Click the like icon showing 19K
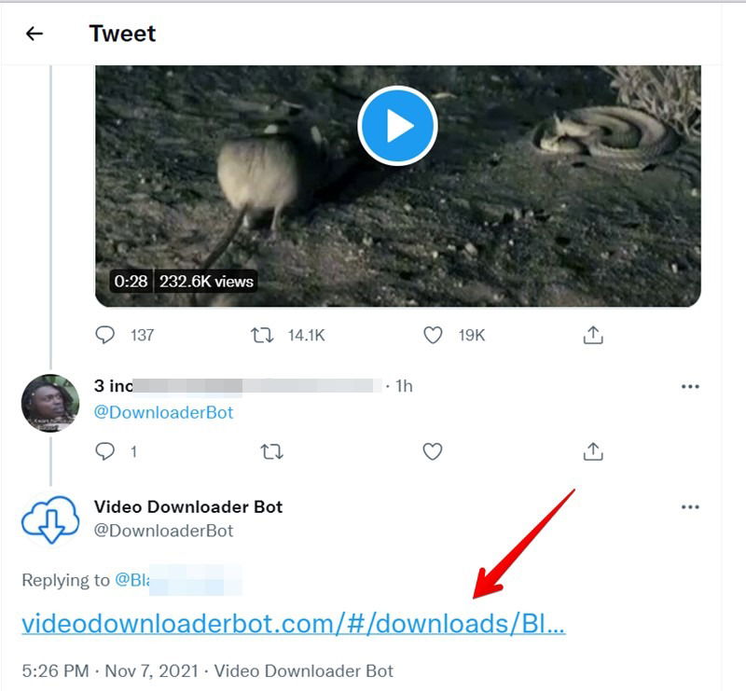 (433, 336)
